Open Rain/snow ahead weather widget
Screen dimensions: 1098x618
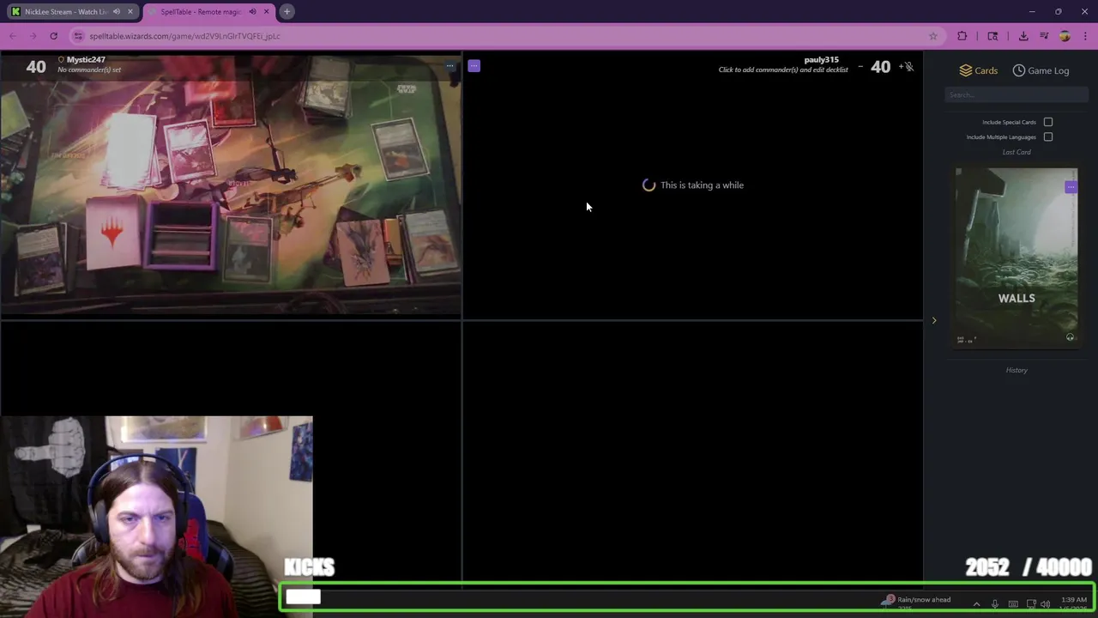point(917,601)
